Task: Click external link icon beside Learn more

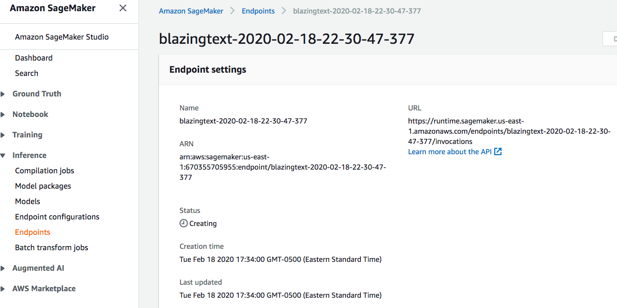Action: click(x=498, y=152)
